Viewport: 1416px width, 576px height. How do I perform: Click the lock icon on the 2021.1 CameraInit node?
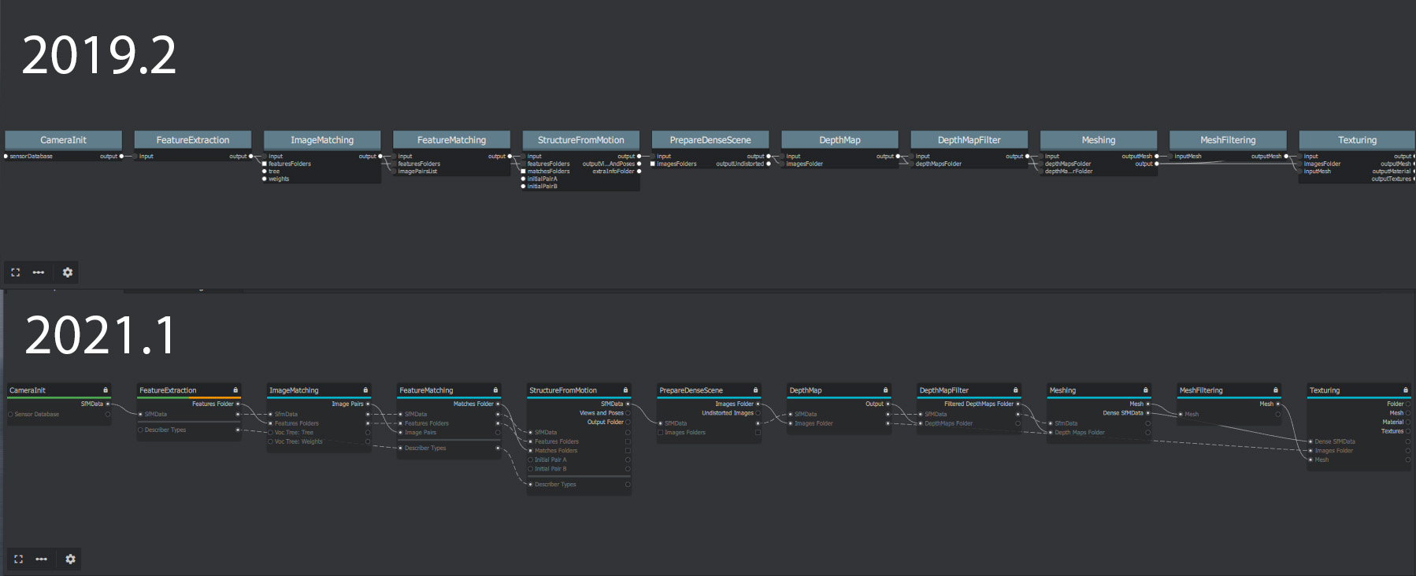[x=106, y=390]
